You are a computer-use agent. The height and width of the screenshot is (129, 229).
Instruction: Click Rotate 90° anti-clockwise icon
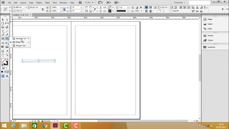(x=91, y=7)
